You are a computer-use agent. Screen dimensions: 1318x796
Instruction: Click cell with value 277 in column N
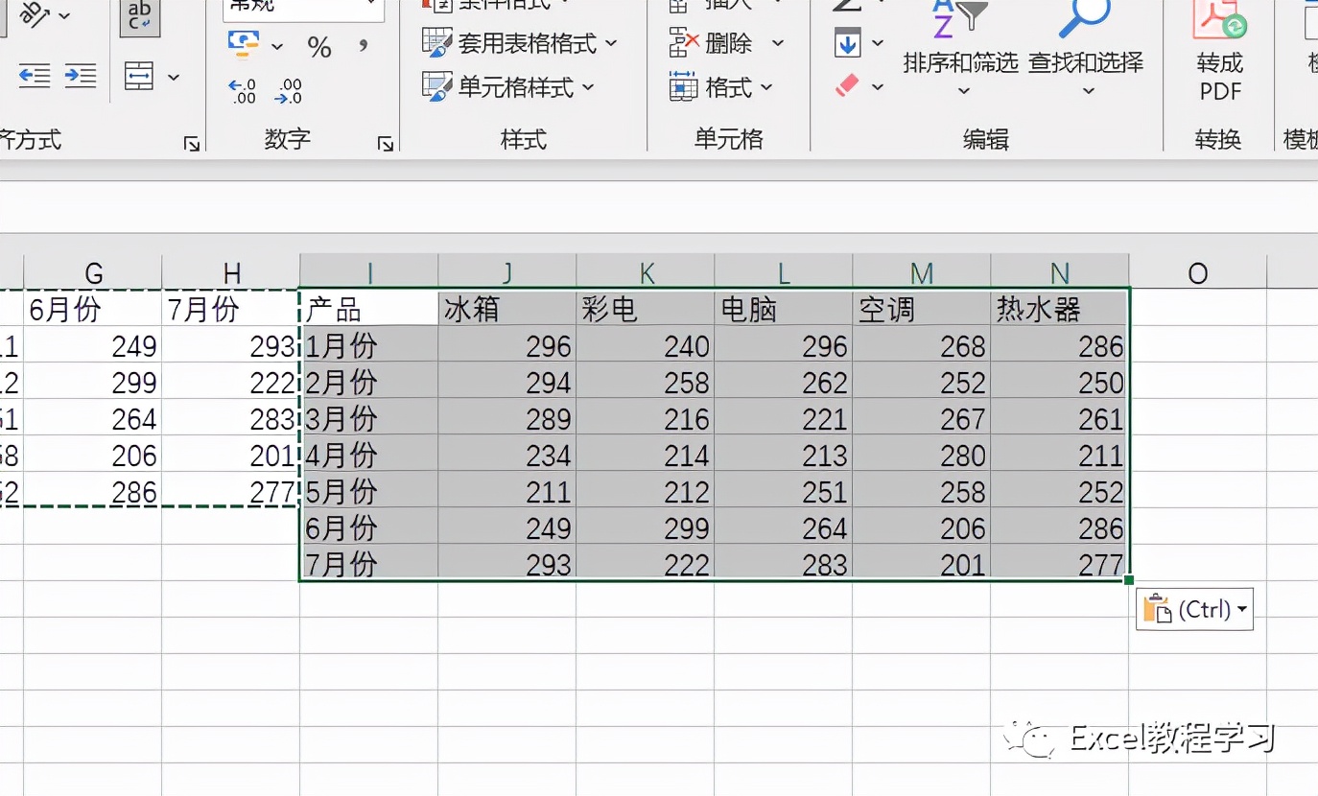pyautogui.click(x=1060, y=562)
